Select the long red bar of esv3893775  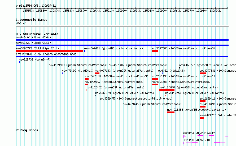coord(50,51)
